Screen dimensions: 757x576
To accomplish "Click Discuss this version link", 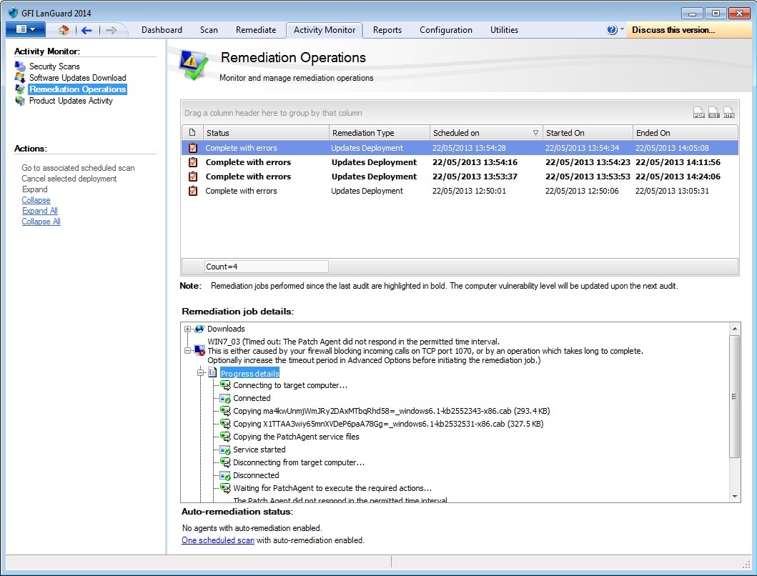I will [673, 30].
